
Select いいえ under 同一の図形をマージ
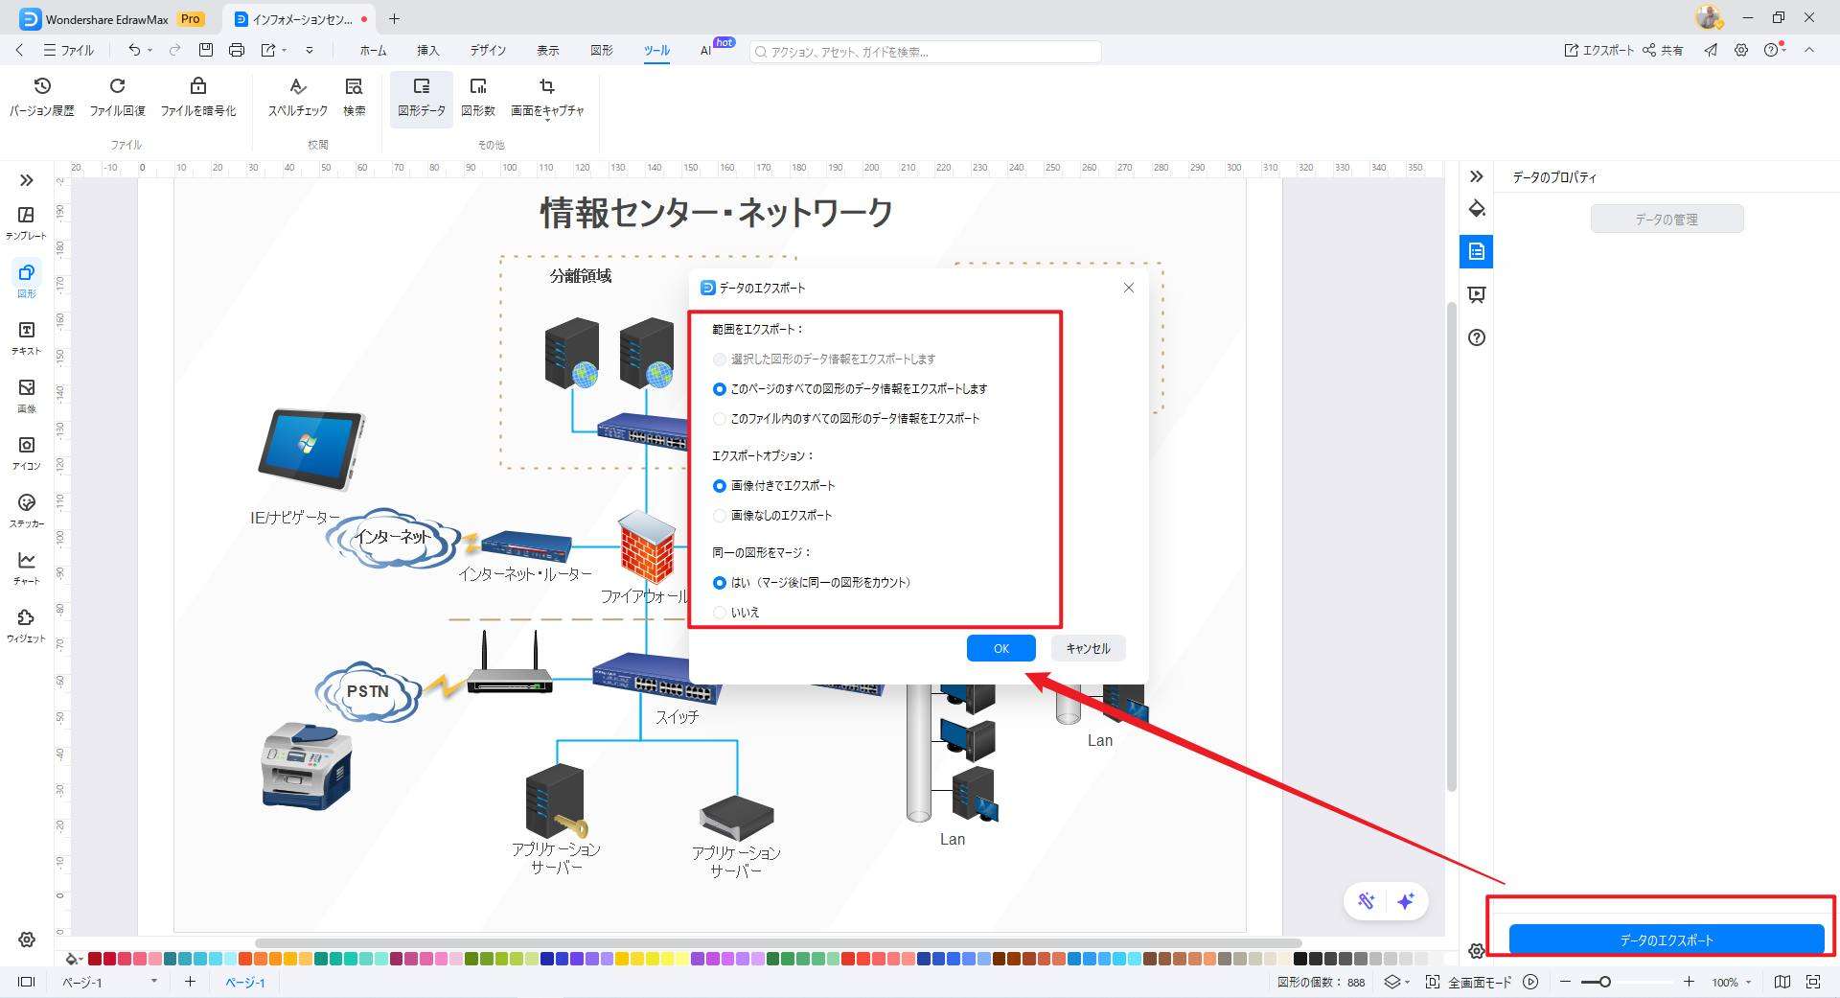(x=719, y=612)
